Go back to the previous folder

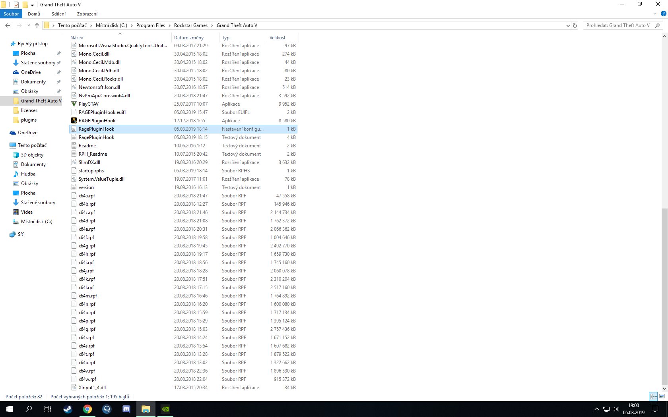point(8,25)
